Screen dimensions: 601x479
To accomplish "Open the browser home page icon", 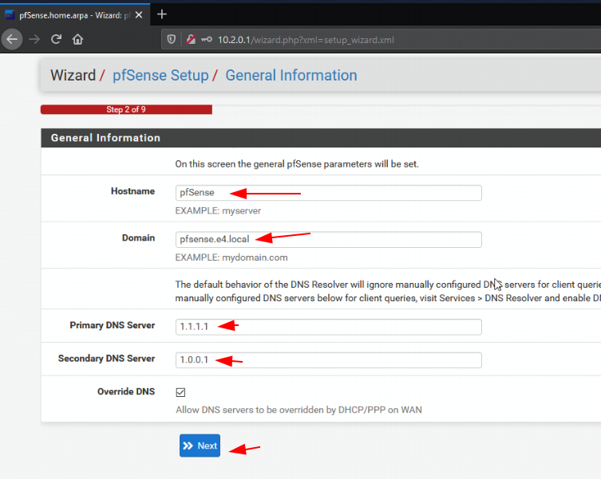I will click(x=77, y=39).
